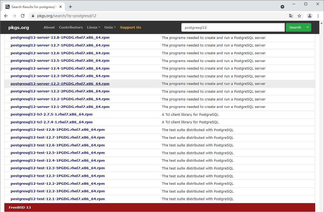Open postgresql12-tcl-2.7.4-1.rhel7 package

51,122
